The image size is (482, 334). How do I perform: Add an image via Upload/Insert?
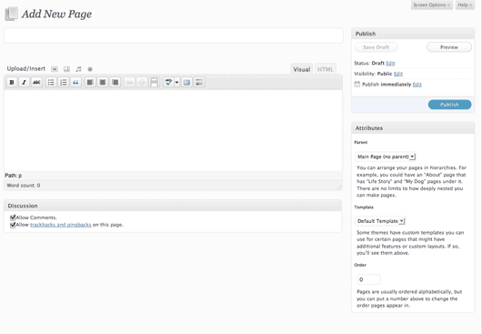click(x=55, y=69)
